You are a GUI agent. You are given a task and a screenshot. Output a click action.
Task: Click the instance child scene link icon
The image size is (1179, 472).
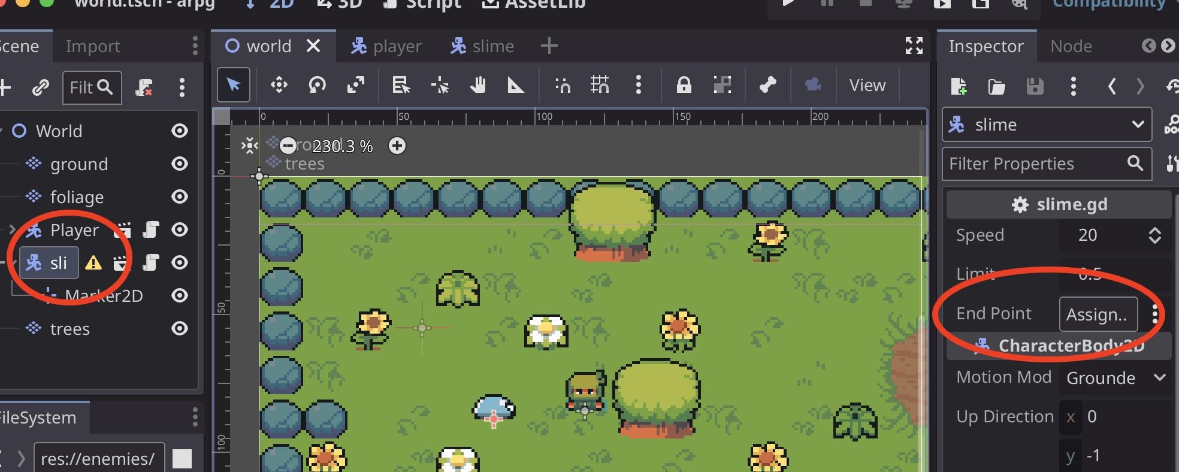40,87
